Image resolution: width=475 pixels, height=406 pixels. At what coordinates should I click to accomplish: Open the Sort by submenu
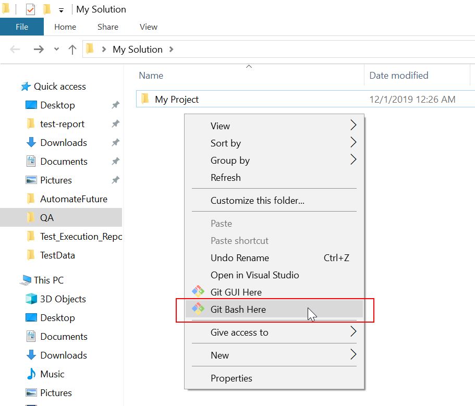click(x=226, y=143)
